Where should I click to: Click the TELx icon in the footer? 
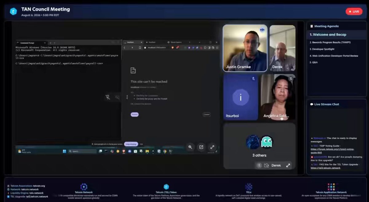point(249,187)
